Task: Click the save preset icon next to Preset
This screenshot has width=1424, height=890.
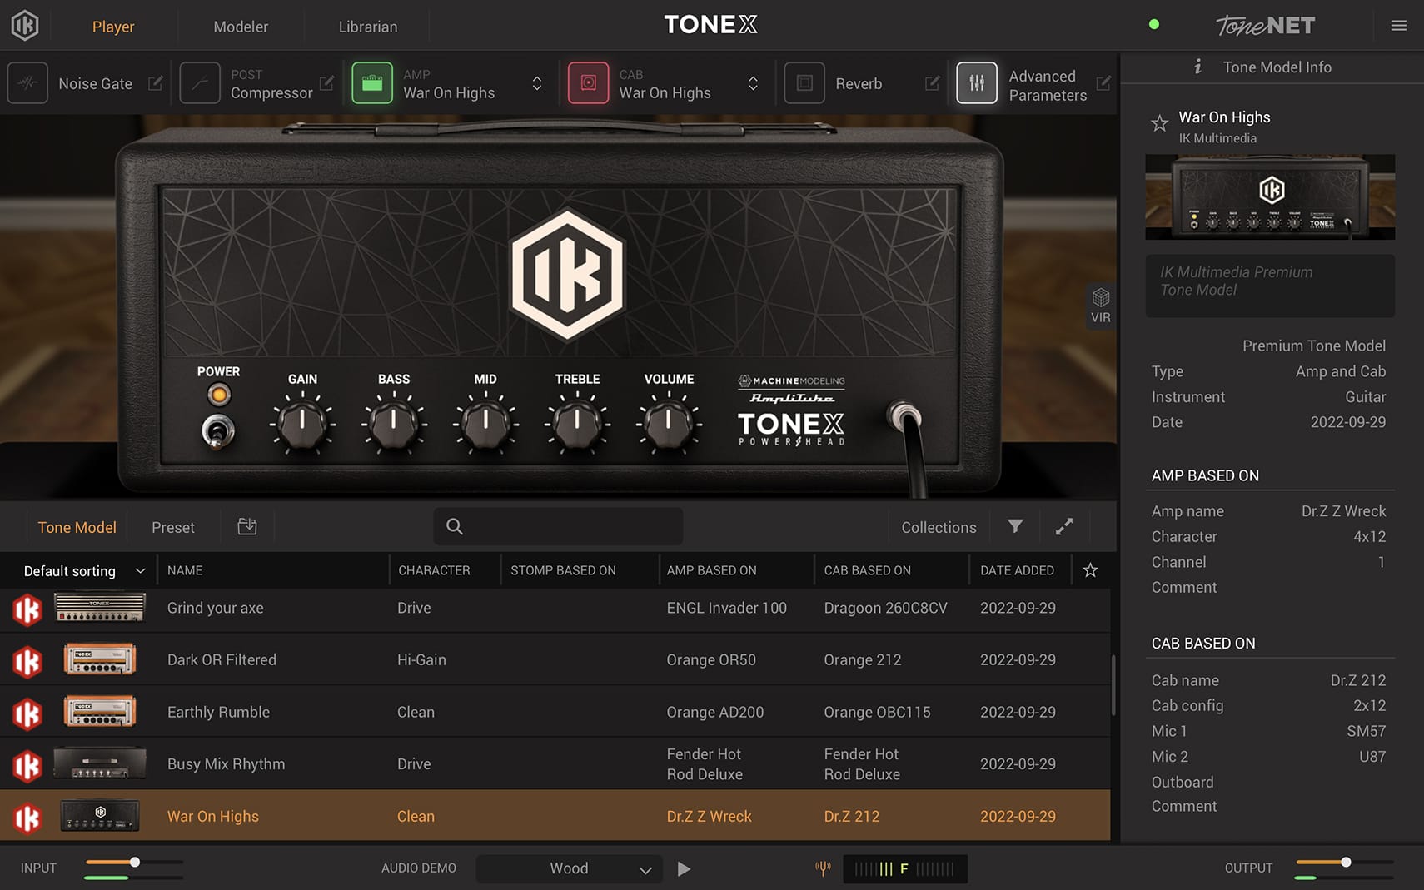Action: (x=246, y=526)
